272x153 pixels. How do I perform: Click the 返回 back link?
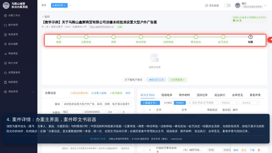coord(46,17)
